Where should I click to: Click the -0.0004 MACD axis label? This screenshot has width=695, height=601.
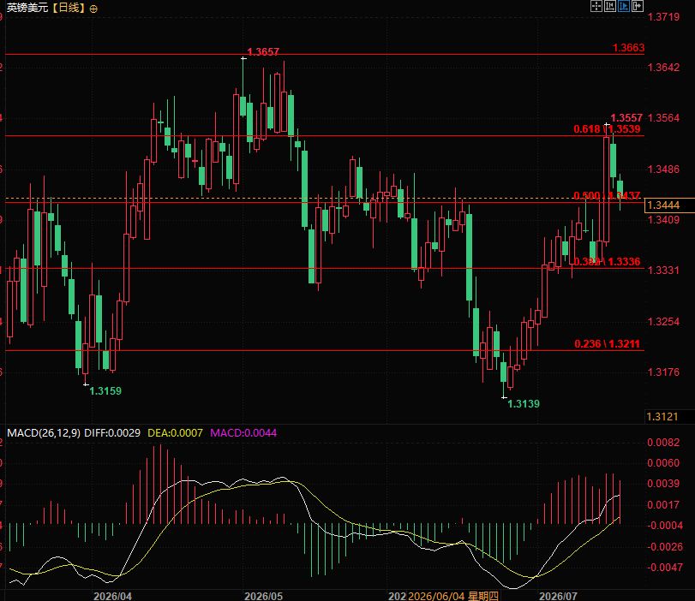665,526
